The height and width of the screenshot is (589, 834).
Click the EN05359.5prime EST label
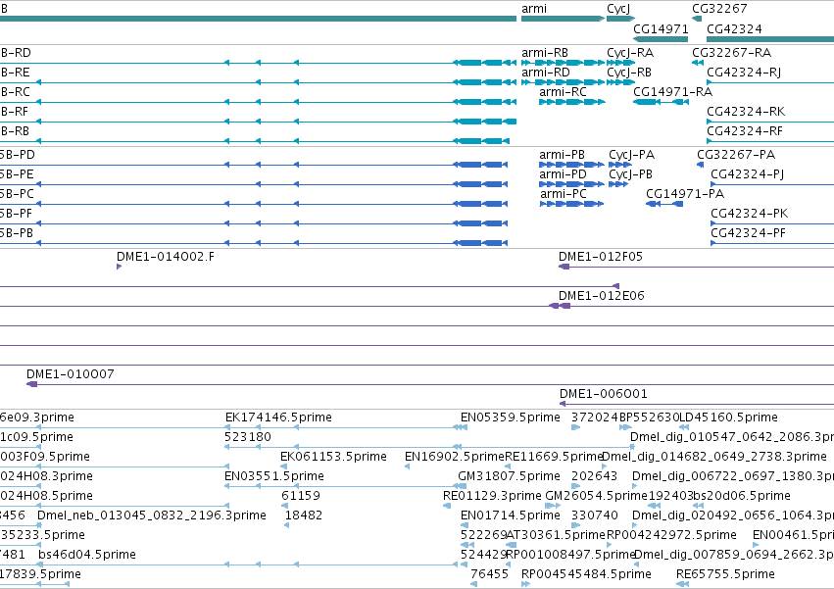point(510,417)
